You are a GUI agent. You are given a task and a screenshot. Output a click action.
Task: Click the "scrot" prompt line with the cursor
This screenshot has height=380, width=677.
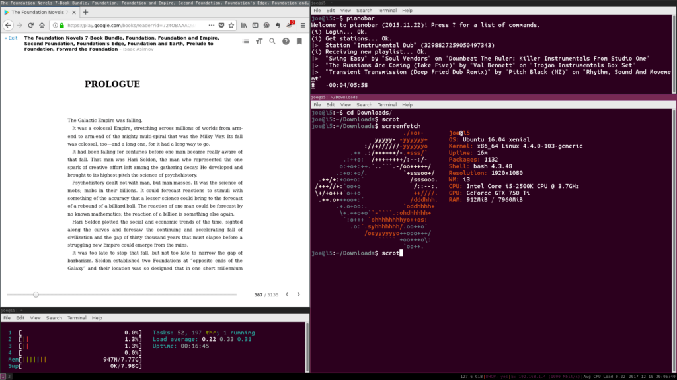point(357,253)
